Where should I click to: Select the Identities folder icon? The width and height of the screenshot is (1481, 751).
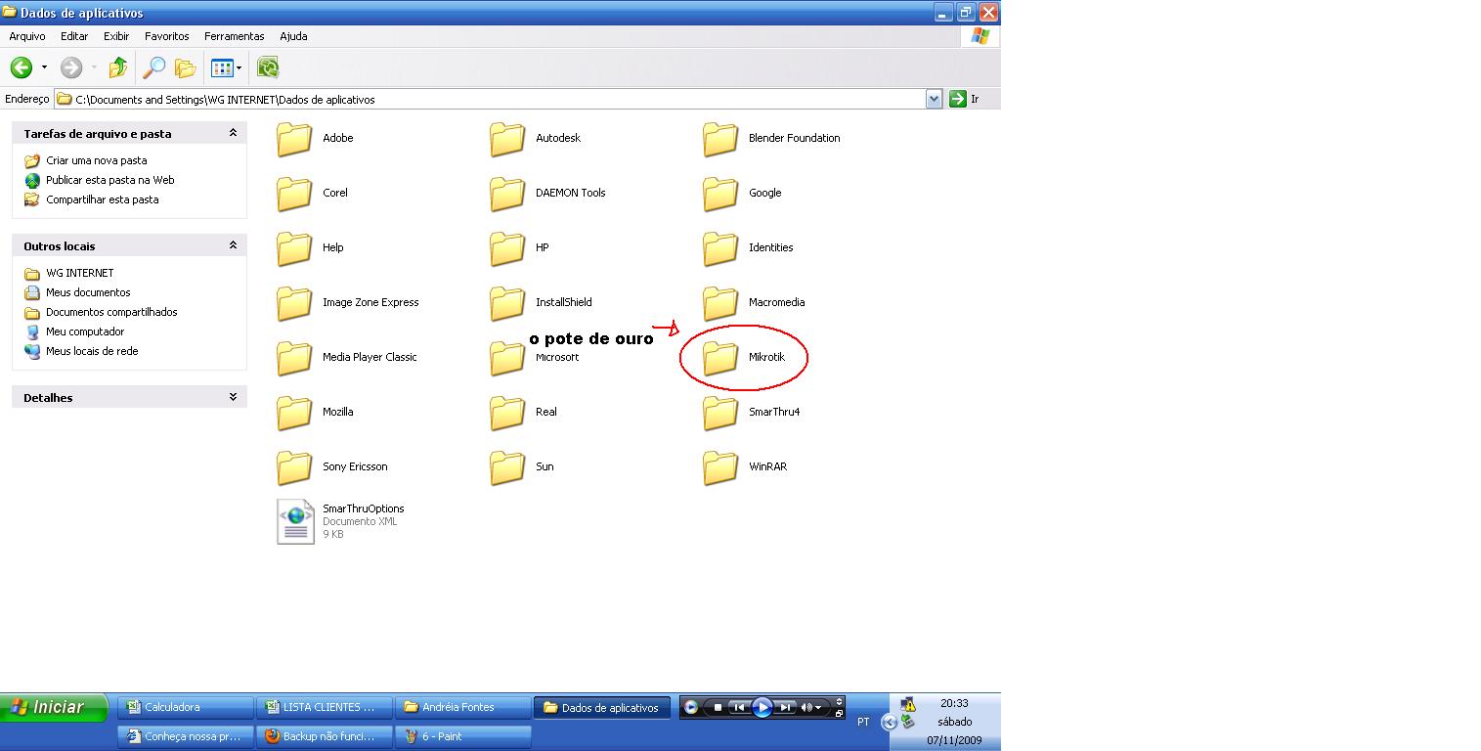720,248
